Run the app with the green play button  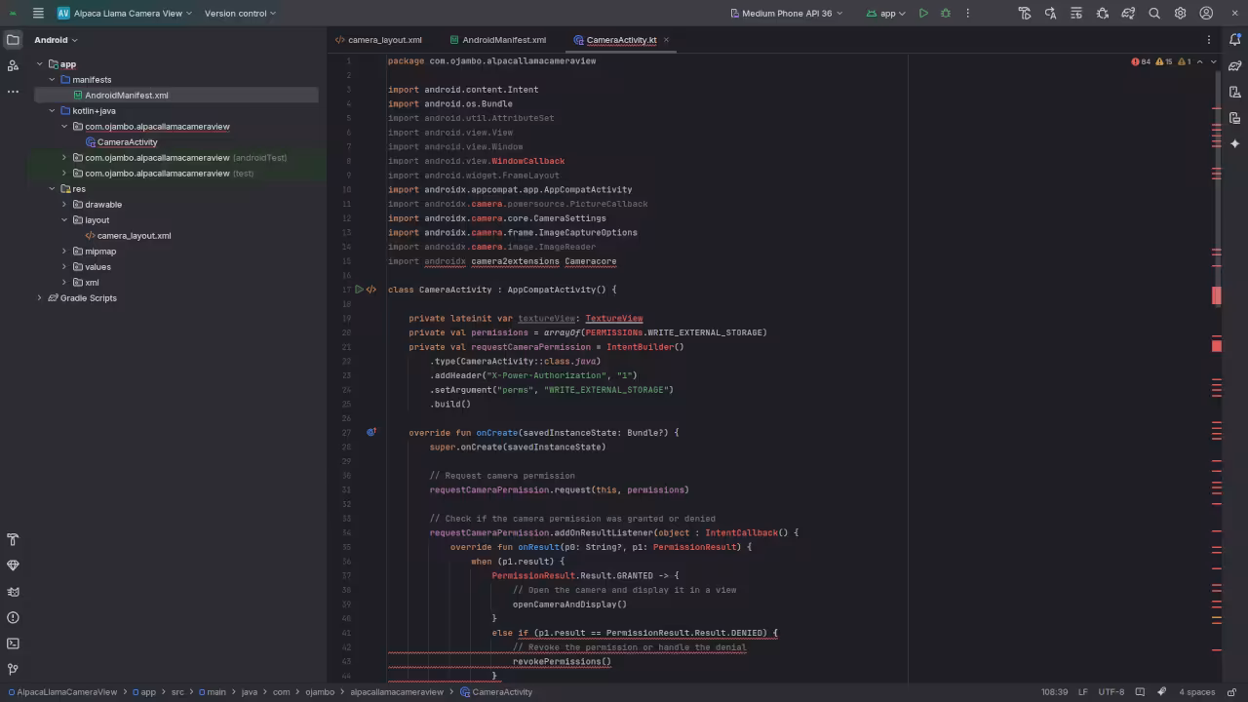[923, 14]
